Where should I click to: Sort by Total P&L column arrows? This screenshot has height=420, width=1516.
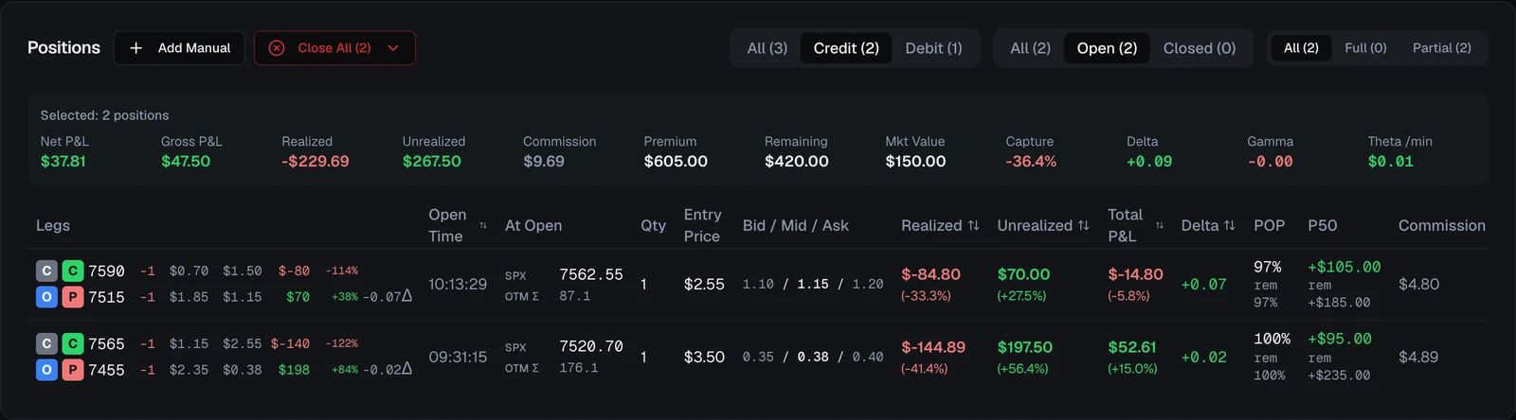[1160, 226]
